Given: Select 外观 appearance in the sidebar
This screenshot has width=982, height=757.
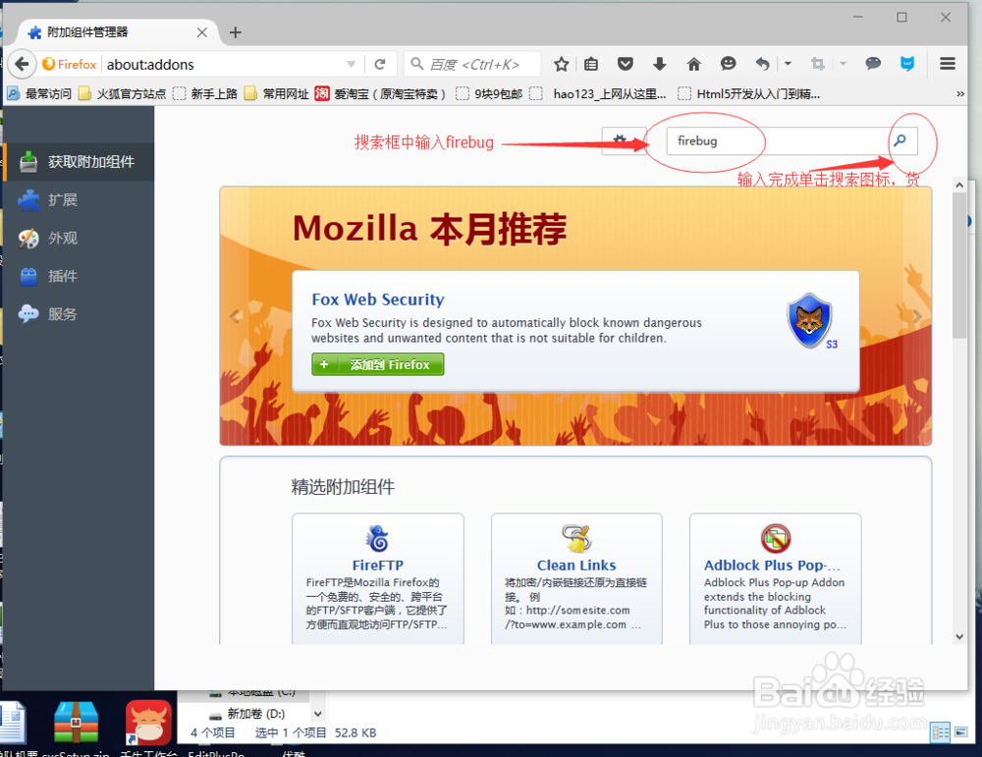Looking at the screenshot, I should [x=79, y=239].
